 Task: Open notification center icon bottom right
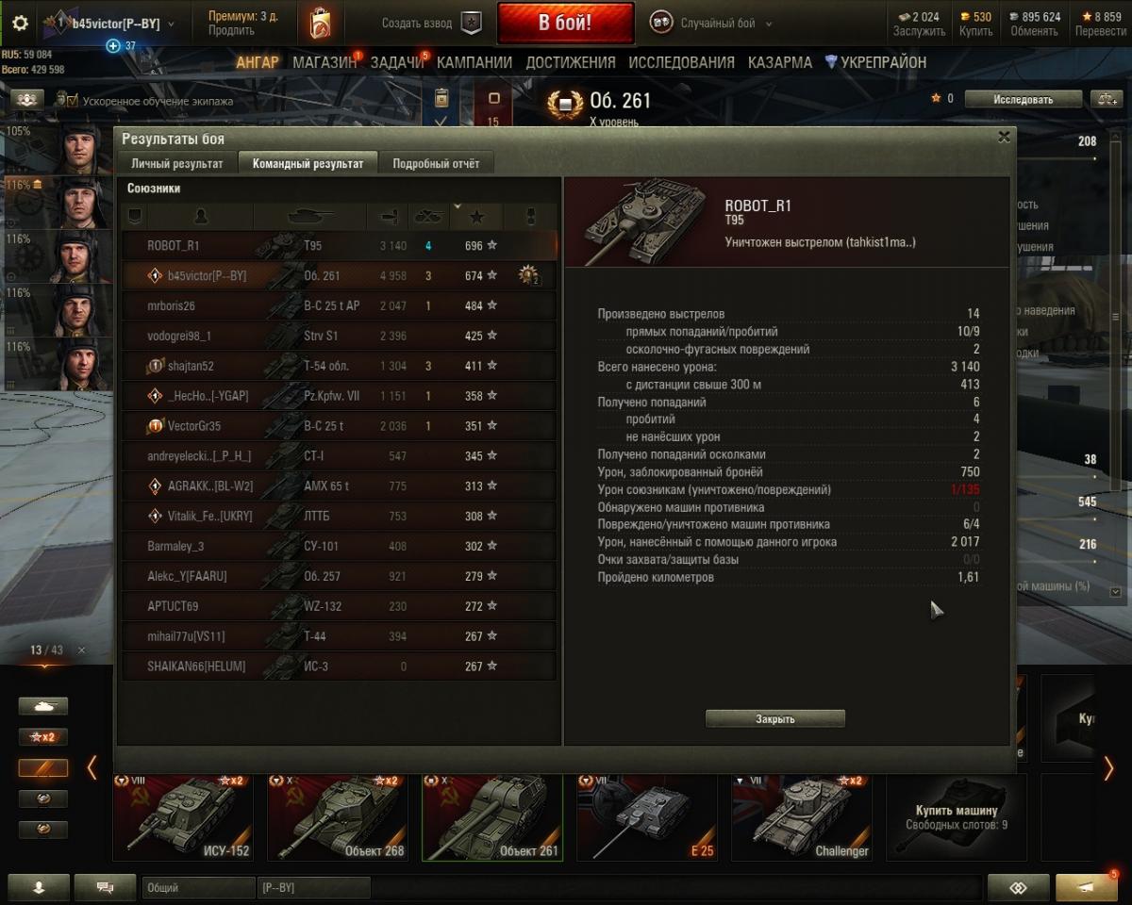click(1087, 887)
